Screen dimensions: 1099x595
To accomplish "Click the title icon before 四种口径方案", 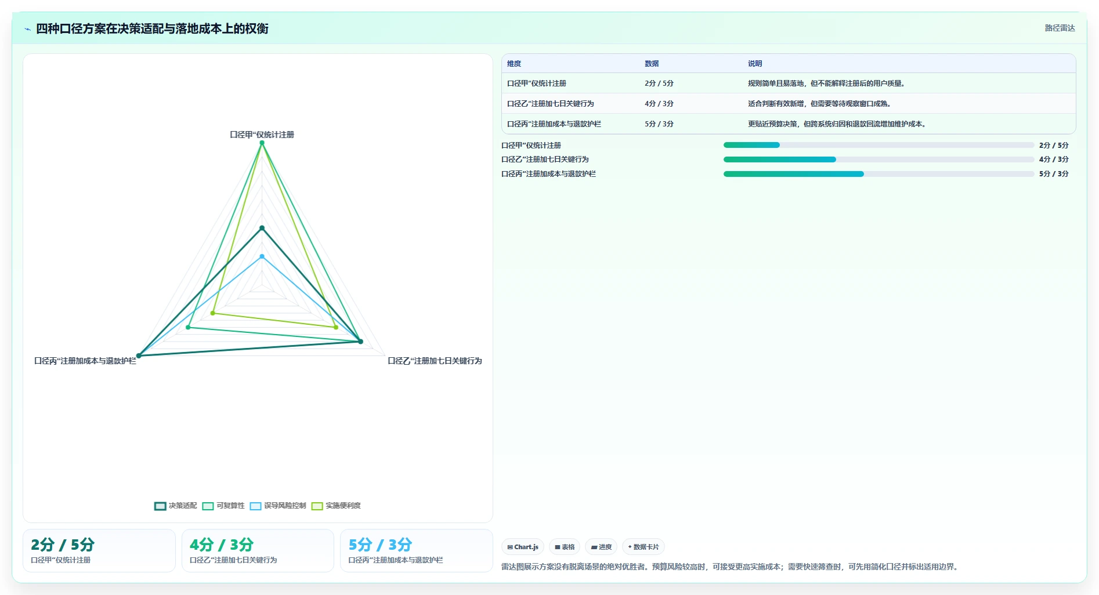I will [x=27, y=29].
